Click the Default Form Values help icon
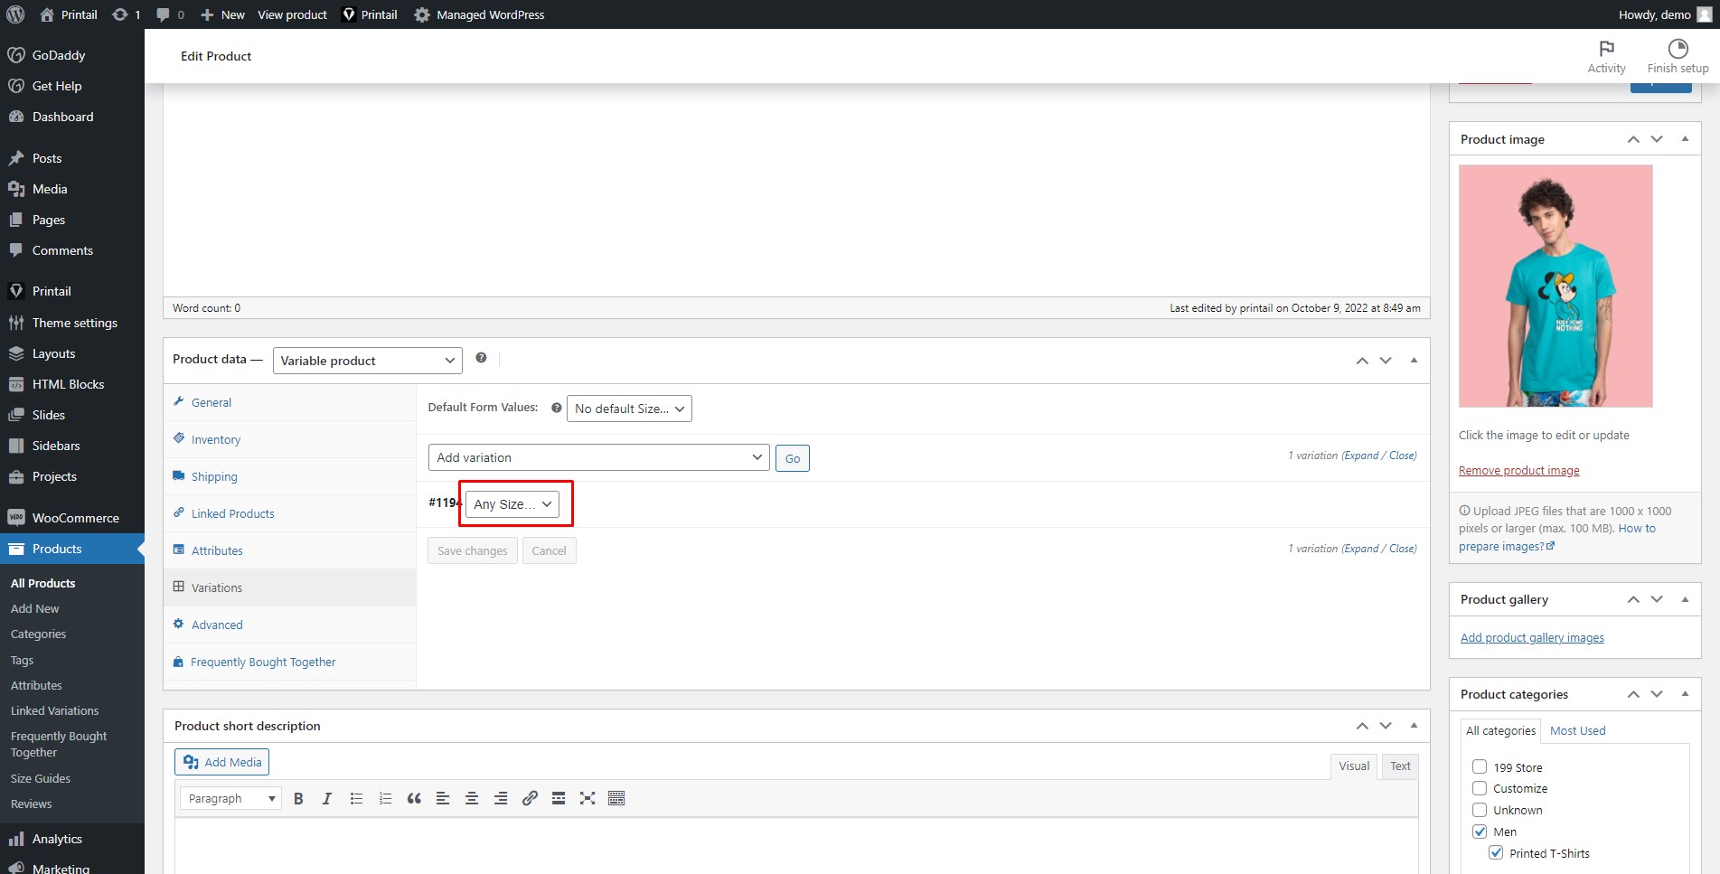 point(557,408)
